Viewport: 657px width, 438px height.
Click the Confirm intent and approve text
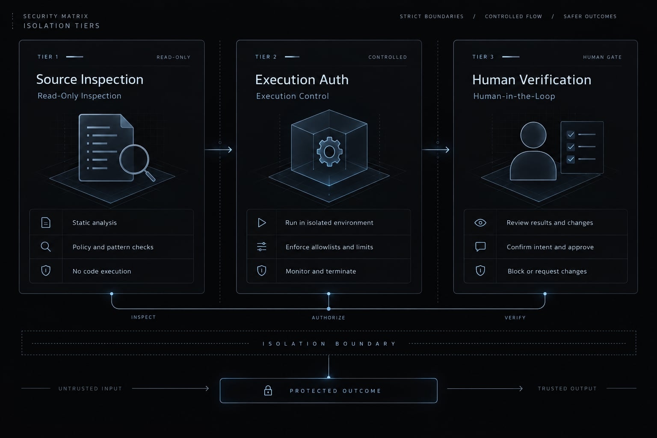click(550, 247)
